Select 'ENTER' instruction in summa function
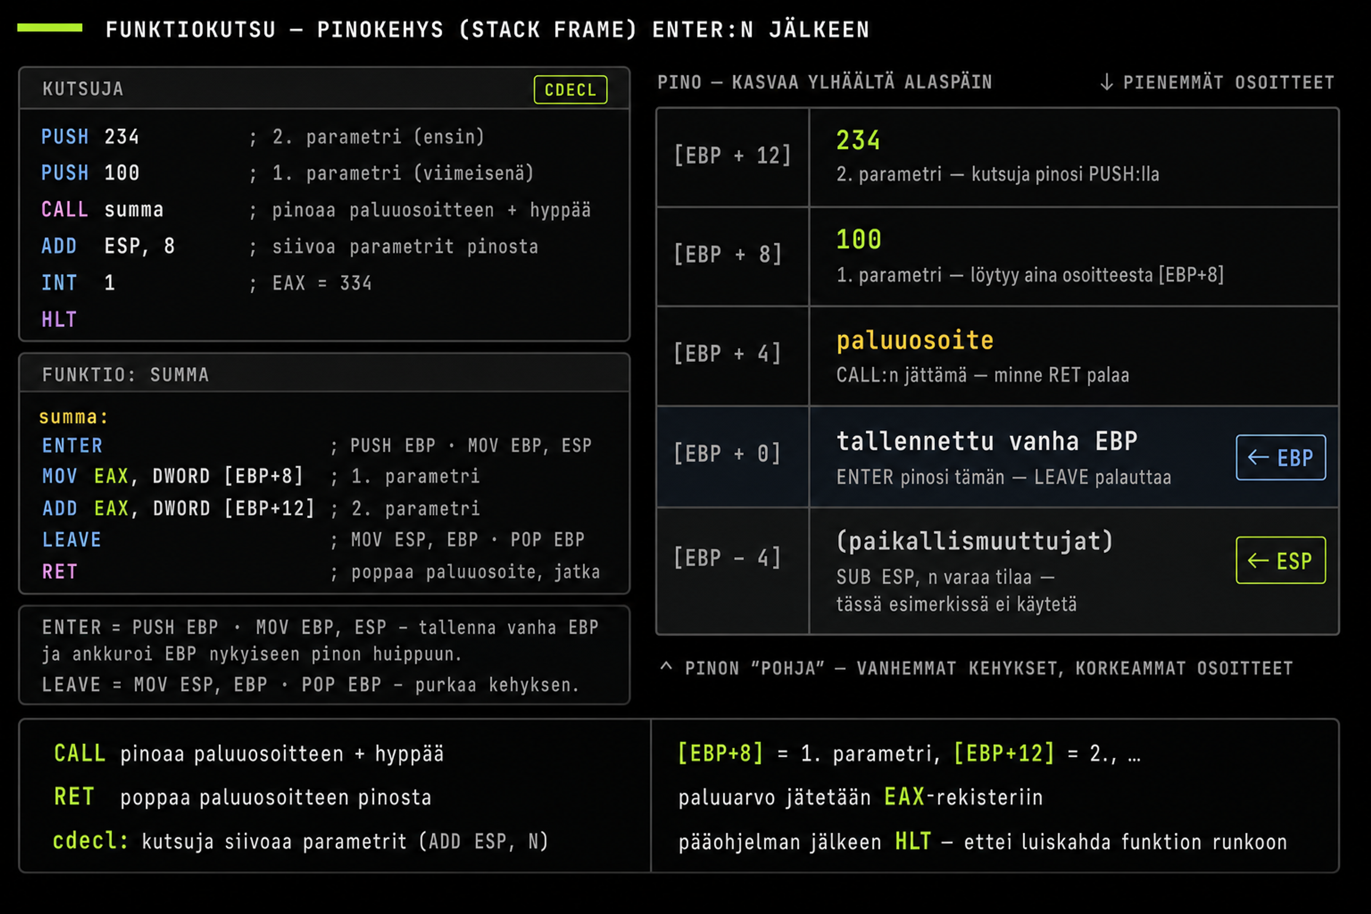The height and width of the screenshot is (914, 1371). point(72,446)
